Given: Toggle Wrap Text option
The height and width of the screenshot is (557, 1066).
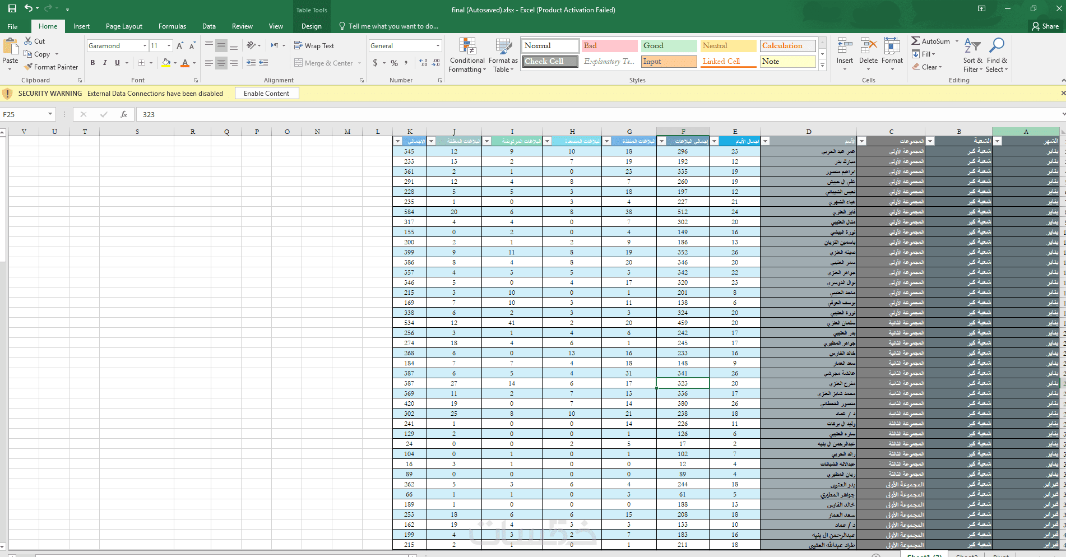Looking at the screenshot, I should coord(314,46).
